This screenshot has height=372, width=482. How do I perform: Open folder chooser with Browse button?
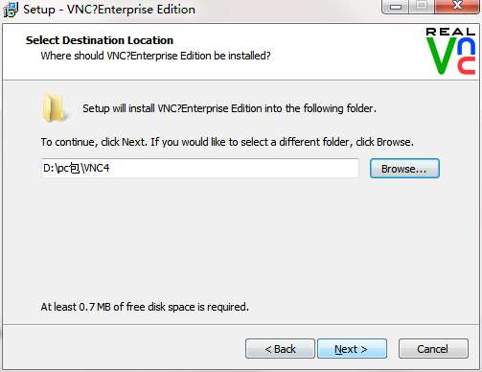404,169
